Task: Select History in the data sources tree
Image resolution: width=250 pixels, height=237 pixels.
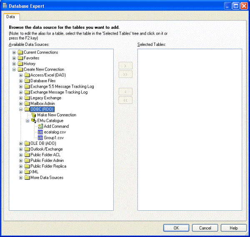Action: click(x=29, y=64)
